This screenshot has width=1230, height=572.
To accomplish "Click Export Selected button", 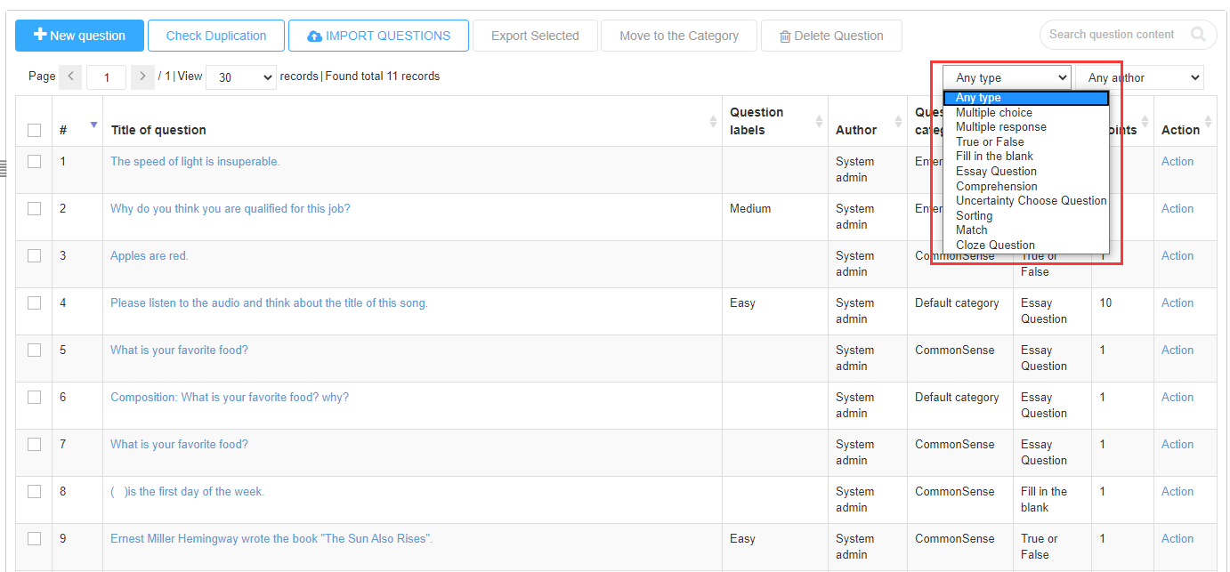I will coord(535,36).
